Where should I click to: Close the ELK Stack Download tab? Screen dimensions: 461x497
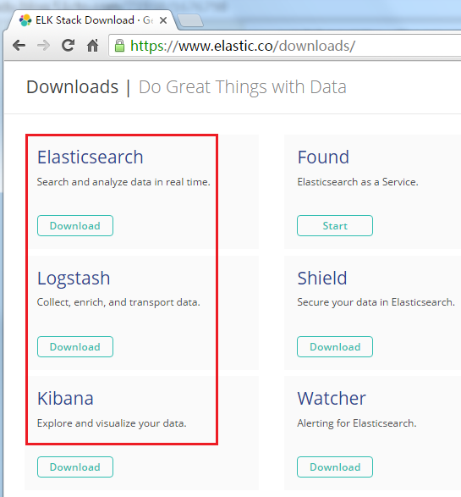tap(163, 20)
